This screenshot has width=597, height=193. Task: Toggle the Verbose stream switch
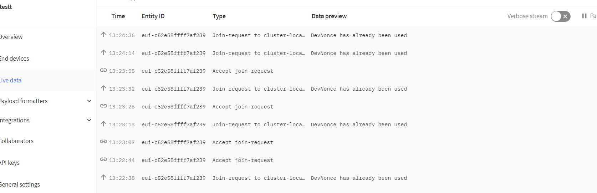(561, 16)
